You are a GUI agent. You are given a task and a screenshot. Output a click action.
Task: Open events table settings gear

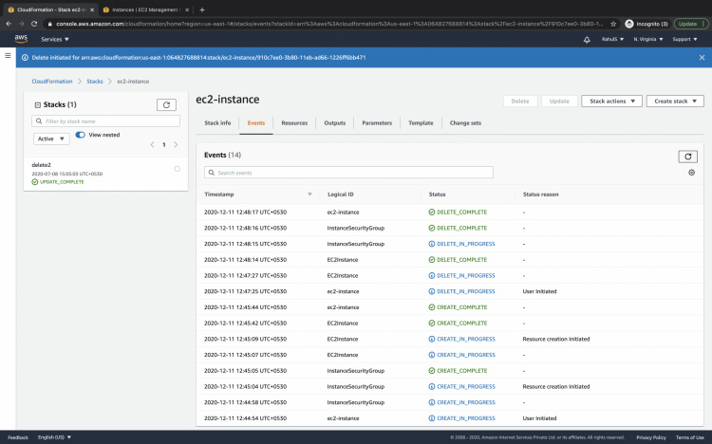pyautogui.click(x=691, y=173)
